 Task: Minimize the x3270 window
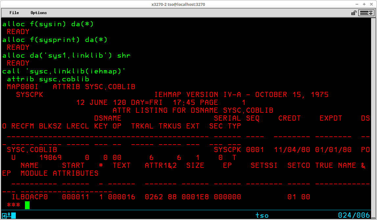coord(357,4)
